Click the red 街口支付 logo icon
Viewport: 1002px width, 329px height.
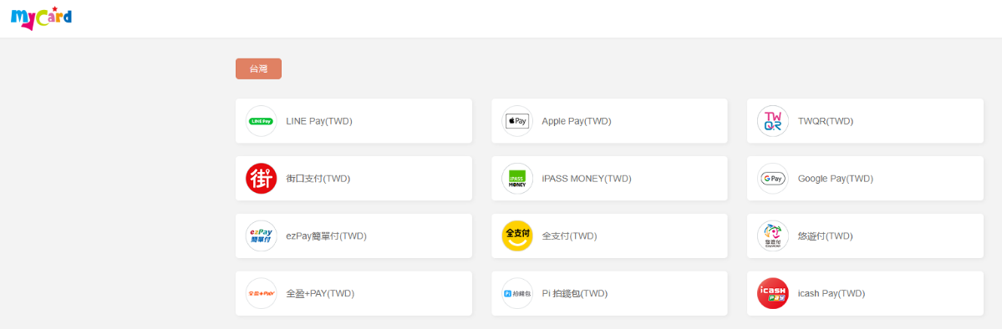click(x=262, y=178)
